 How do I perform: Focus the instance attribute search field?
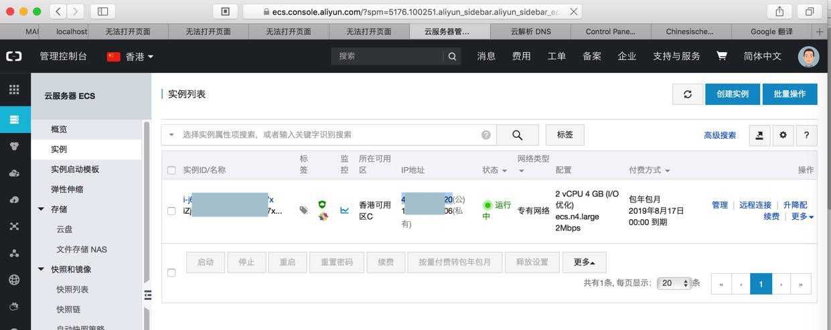[x=330, y=135]
